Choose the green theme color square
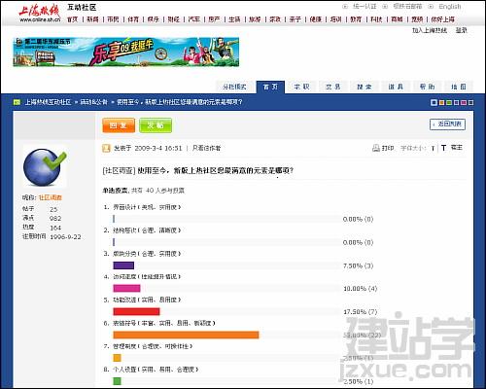The image size is (486, 389). tap(449, 103)
